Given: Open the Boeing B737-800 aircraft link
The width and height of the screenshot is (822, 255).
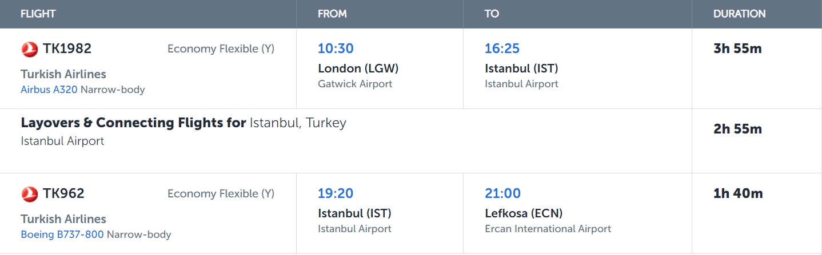Looking at the screenshot, I should point(62,234).
